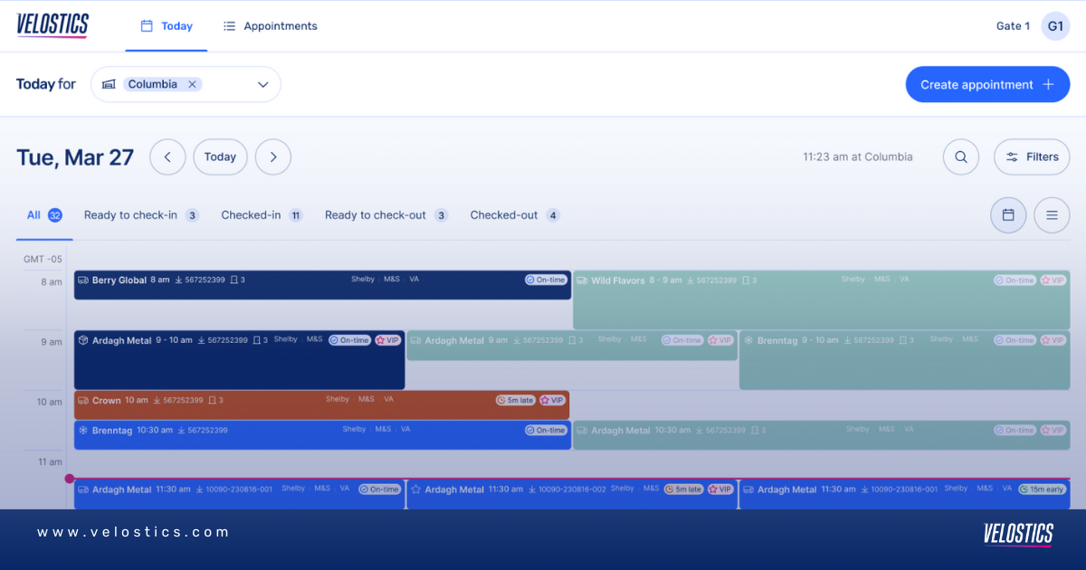Show Ready to check-in appointments
This screenshot has height=570, width=1086.
point(141,215)
